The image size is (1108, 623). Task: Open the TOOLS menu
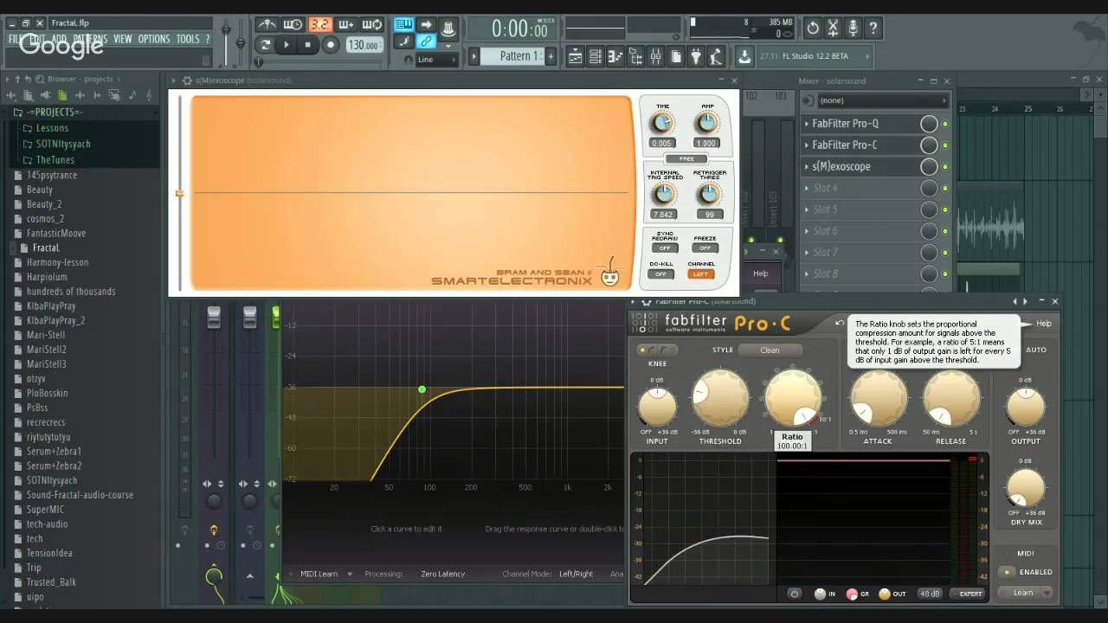[188, 39]
